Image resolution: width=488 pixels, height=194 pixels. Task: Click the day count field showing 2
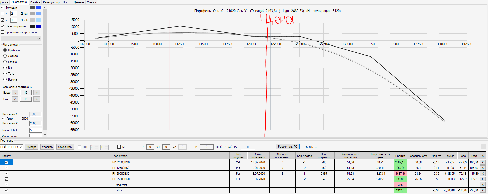(14, 14)
